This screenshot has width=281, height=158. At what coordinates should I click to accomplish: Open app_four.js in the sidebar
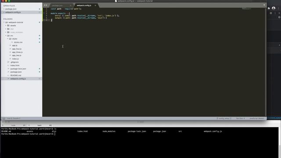tap(17, 49)
